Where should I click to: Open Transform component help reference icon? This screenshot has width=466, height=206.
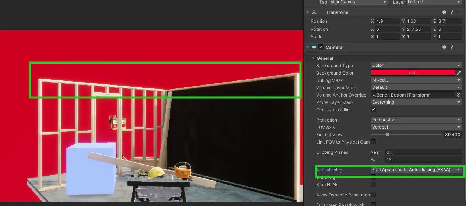click(x=444, y=12)
